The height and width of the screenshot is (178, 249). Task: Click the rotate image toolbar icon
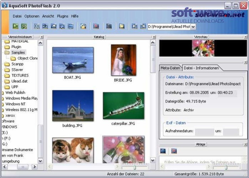click(62, 26)
